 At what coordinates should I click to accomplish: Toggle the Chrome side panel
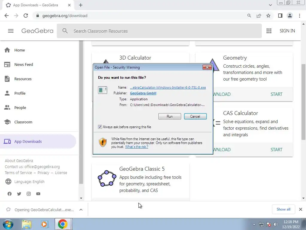coord(280,16)
